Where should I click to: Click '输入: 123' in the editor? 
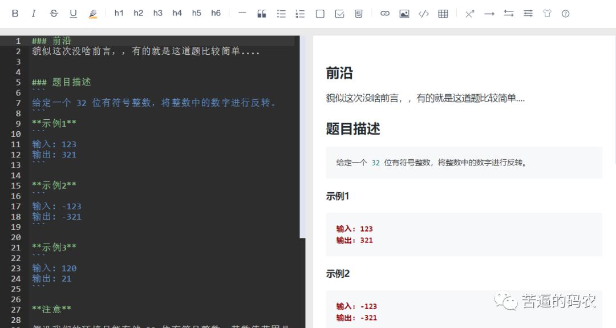click(x=54, y=144)
